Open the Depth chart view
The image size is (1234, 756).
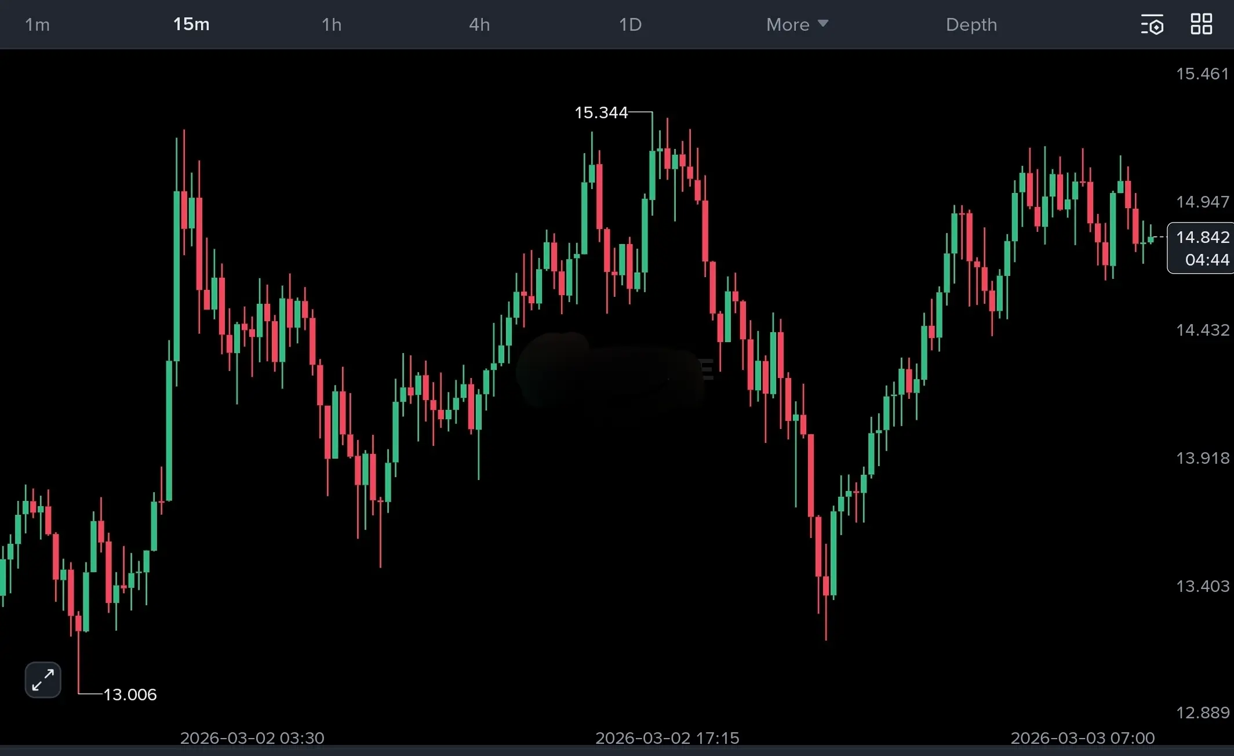[x=971, y=24]
